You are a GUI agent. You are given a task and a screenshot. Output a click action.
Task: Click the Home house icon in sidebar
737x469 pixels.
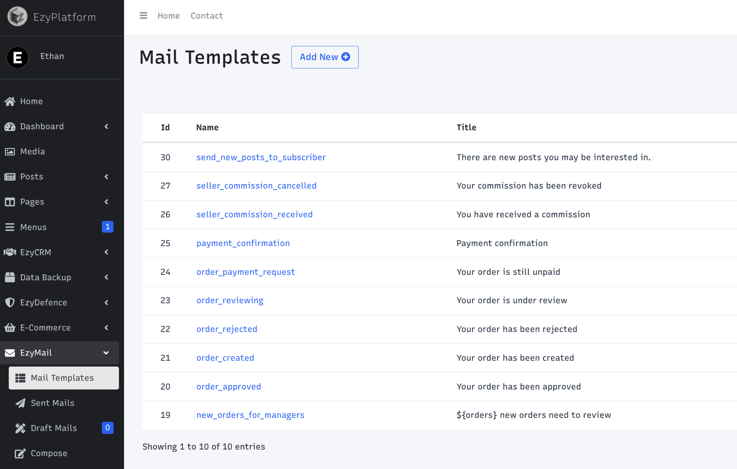point(10,101)
